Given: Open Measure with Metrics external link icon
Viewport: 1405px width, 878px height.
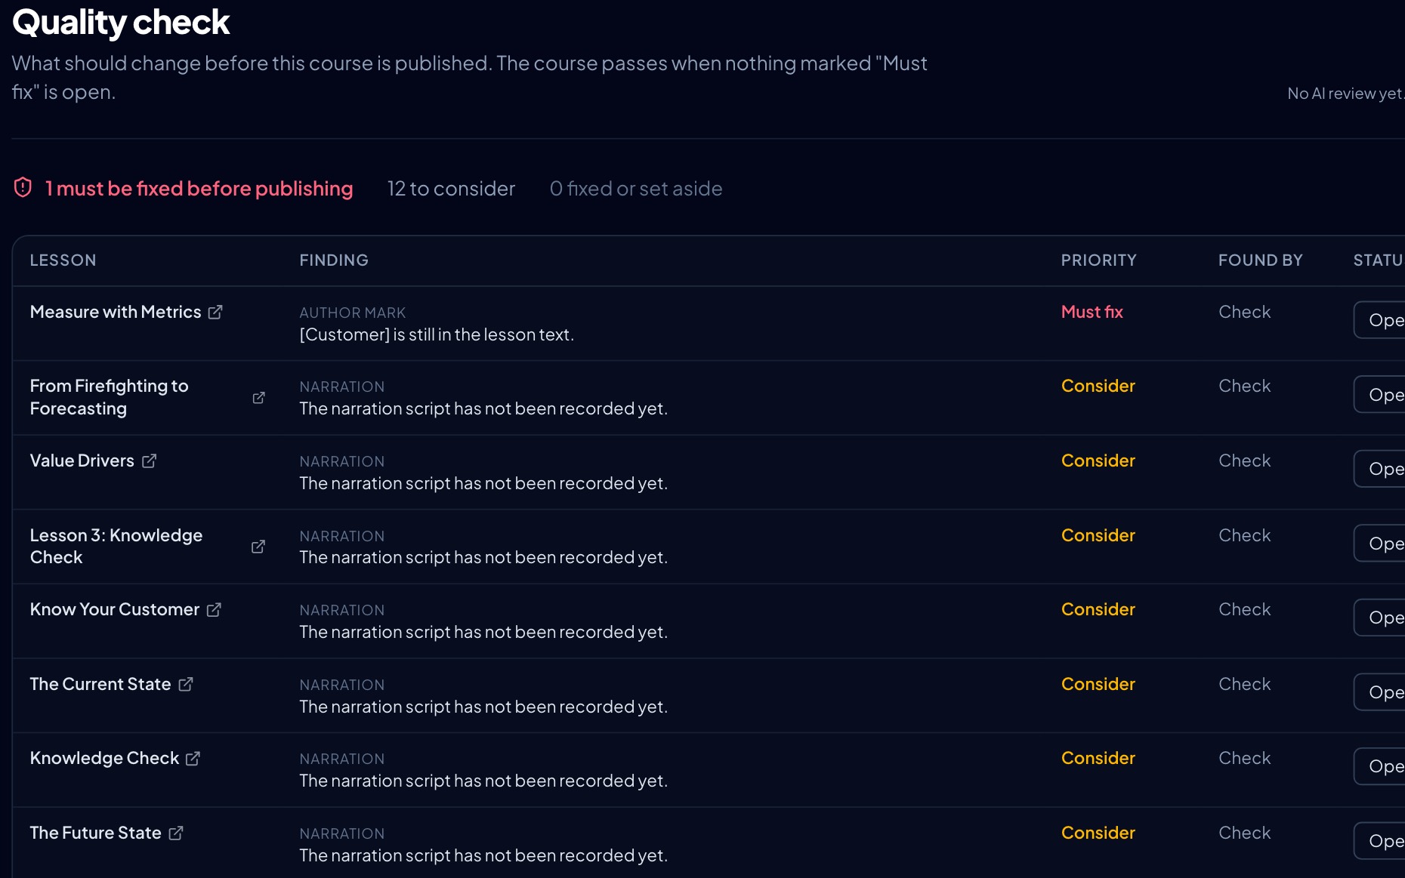Looking at the screenshot, I should point(215,312).
